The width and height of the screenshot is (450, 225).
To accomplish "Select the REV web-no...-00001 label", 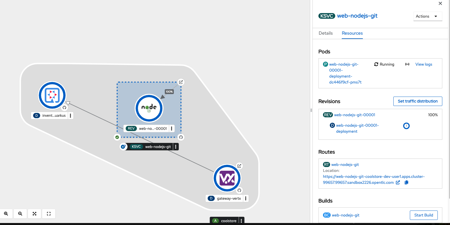I will tap(153, 128).
